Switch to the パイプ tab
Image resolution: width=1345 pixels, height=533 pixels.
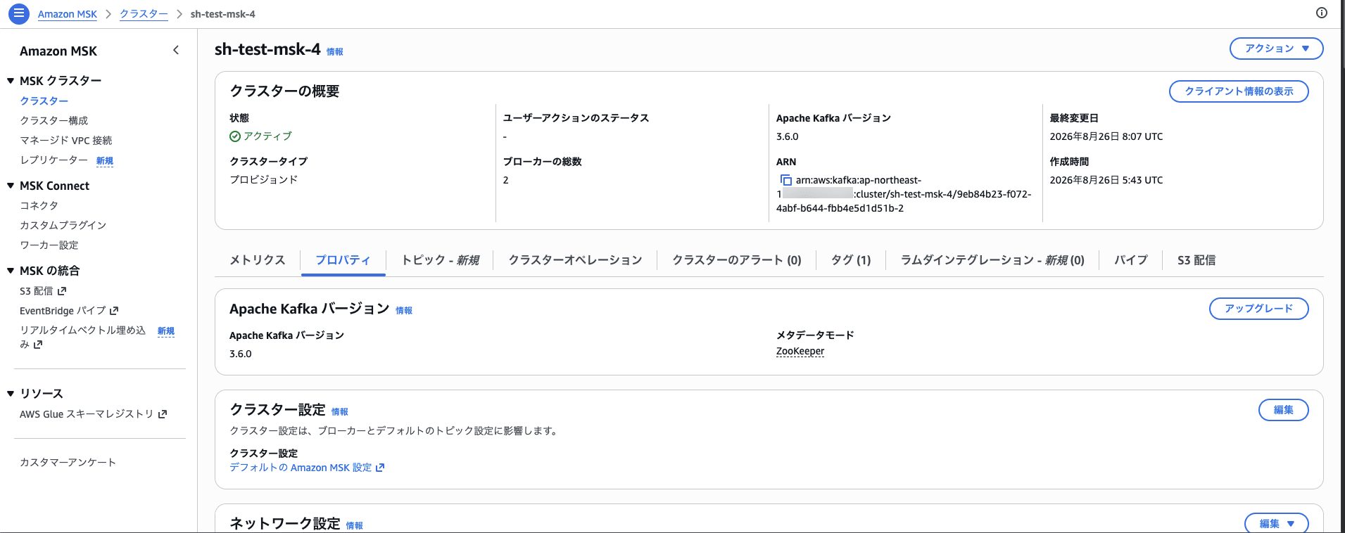pyautogui.click(x=1130, y=260)
